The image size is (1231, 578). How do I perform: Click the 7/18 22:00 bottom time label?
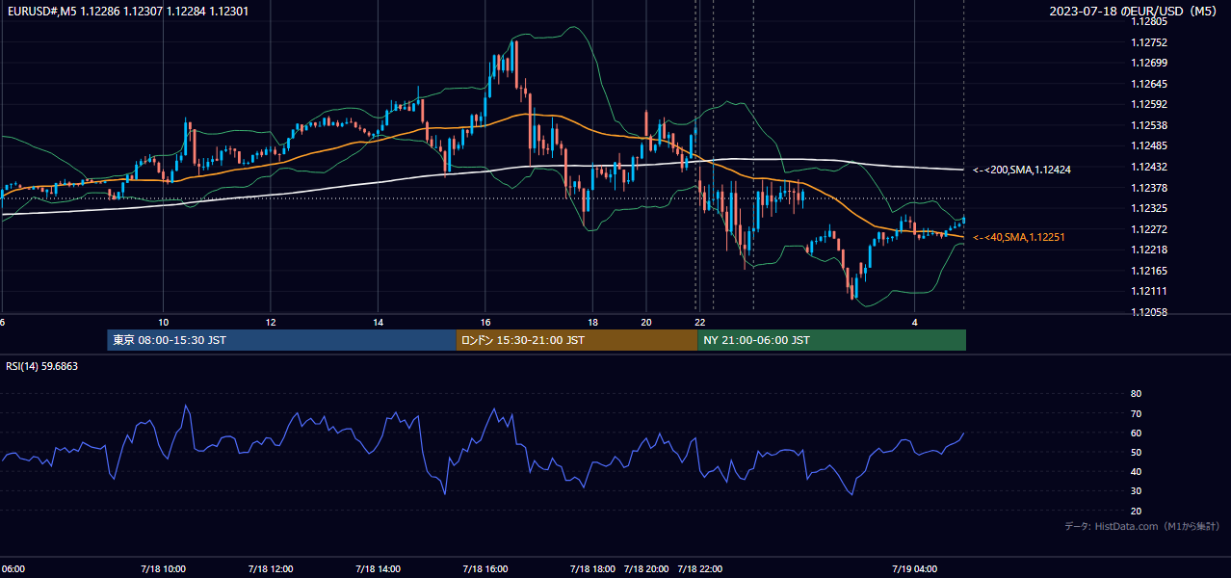700,569
